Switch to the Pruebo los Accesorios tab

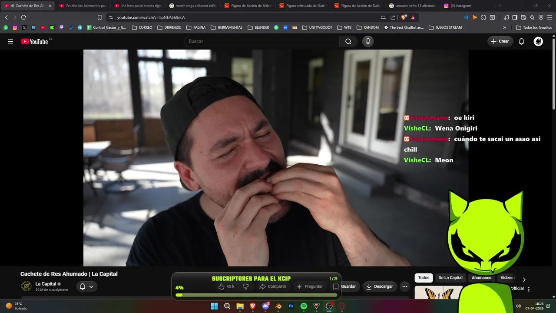[x=82, y=6]
